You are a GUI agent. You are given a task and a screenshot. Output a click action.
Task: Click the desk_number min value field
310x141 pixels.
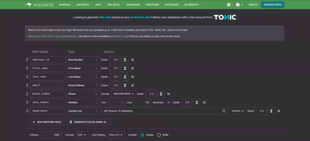pos(117,102)
